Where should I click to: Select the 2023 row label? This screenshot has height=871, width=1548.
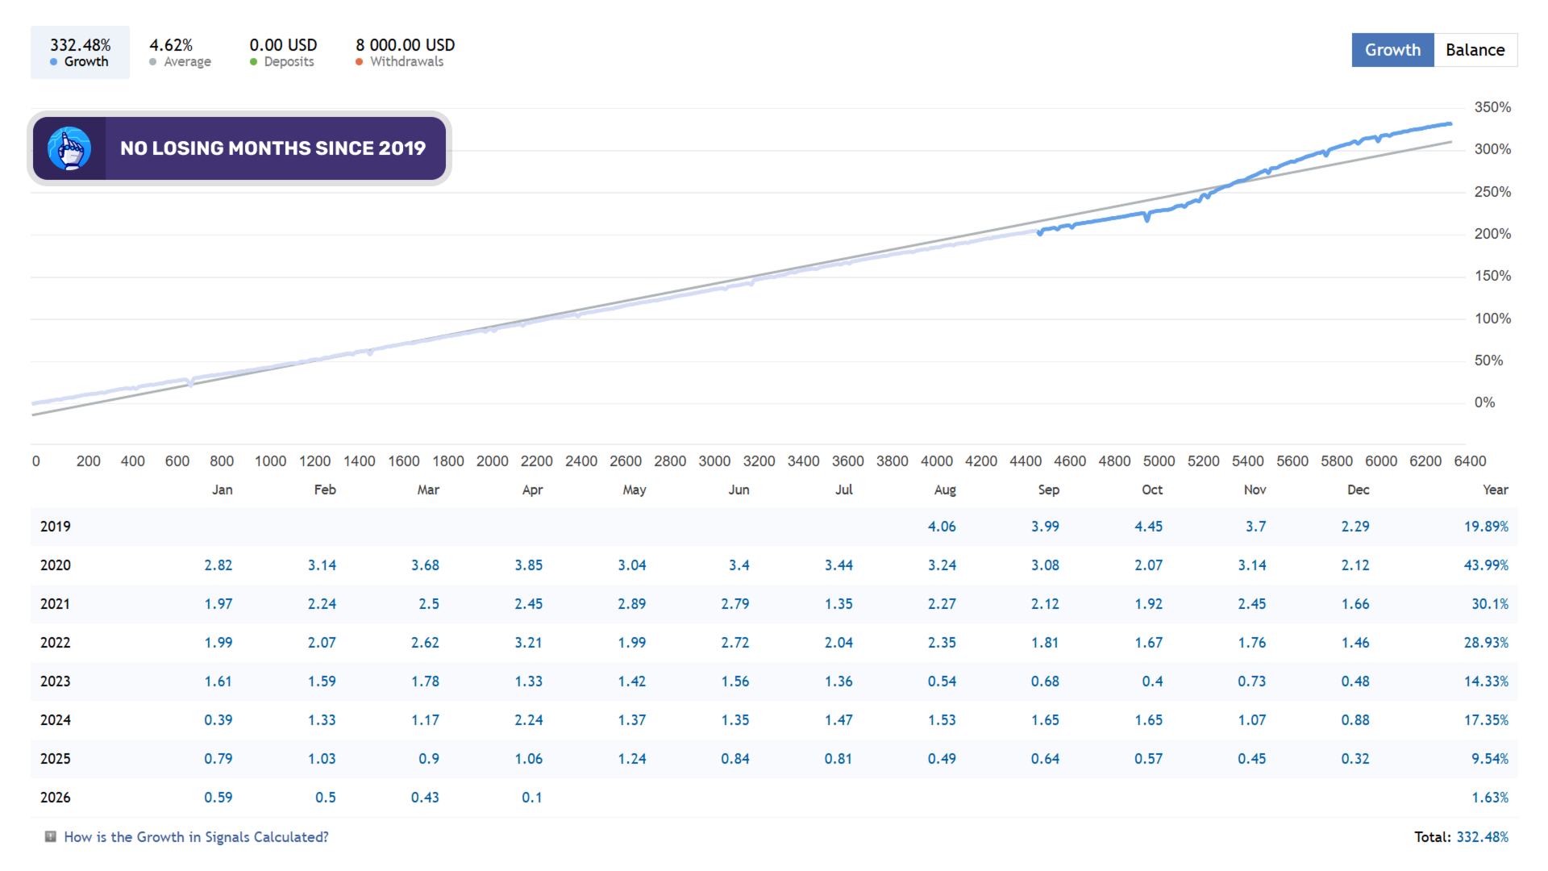pos(56,681)
